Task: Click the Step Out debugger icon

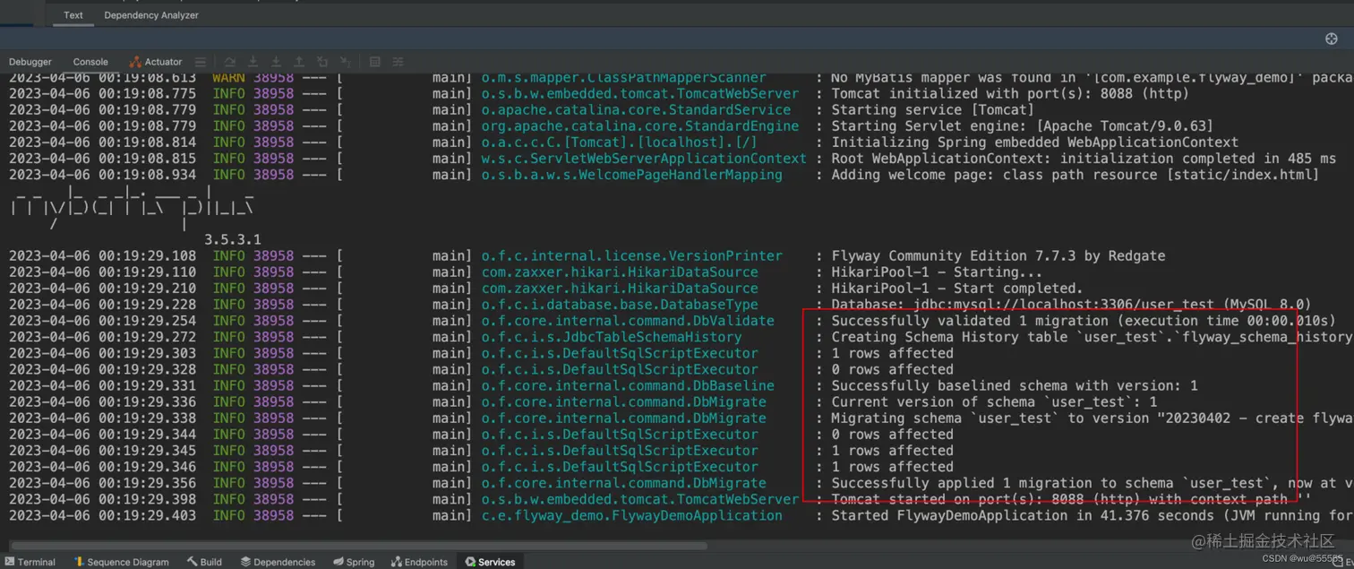Action: tap(299, 62)
